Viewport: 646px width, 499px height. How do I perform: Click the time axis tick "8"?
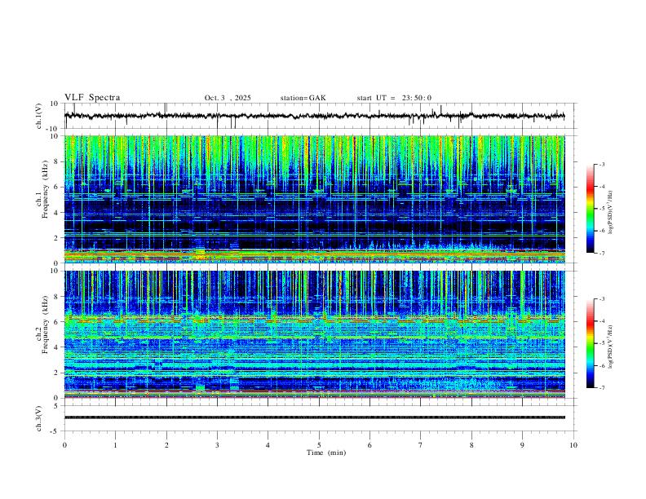(471, 445)
